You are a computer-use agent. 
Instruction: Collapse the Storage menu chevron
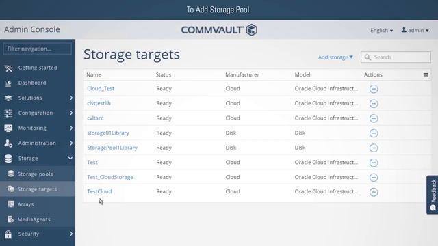pyautogui.click(x=70, y=158)
